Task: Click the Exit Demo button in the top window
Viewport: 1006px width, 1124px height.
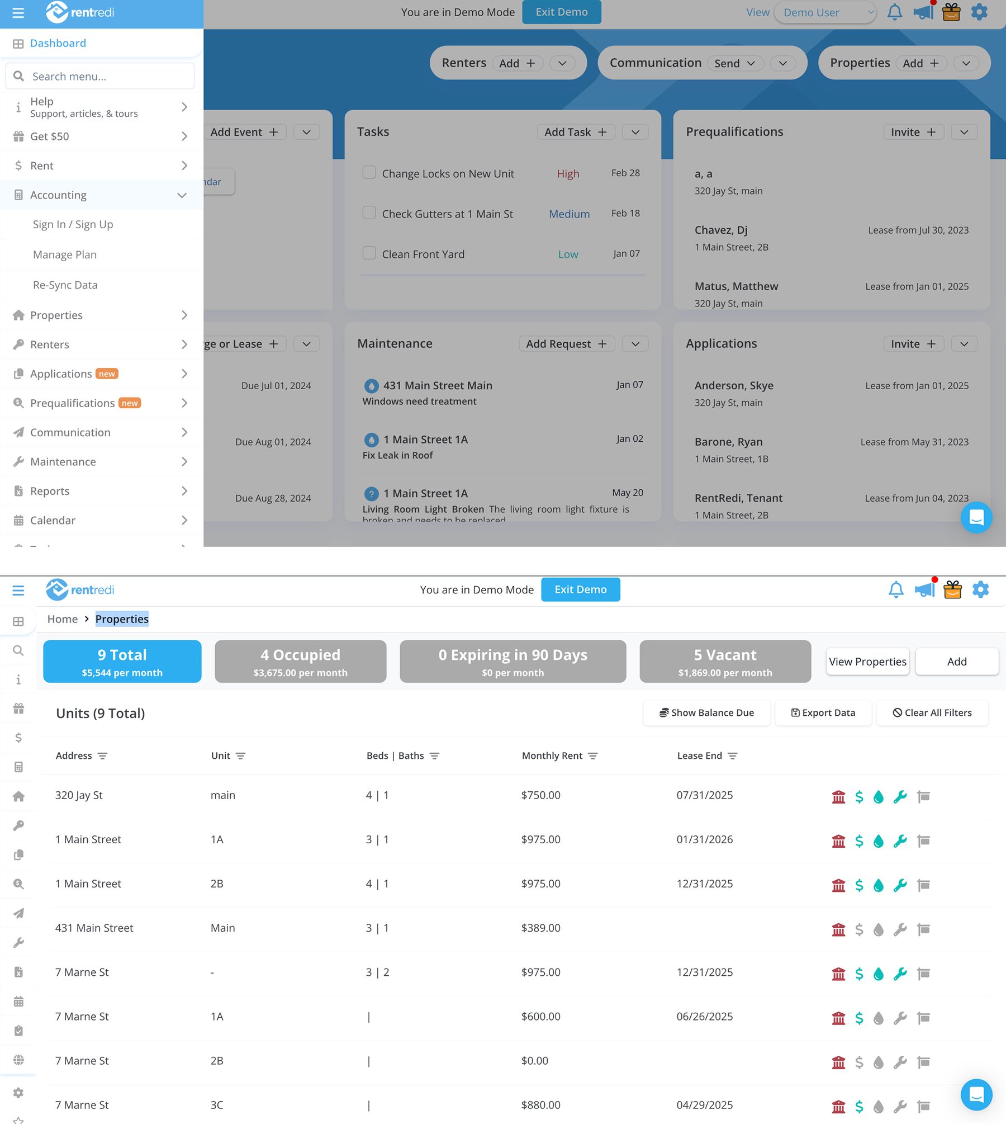Action: (x=562, y=12)
